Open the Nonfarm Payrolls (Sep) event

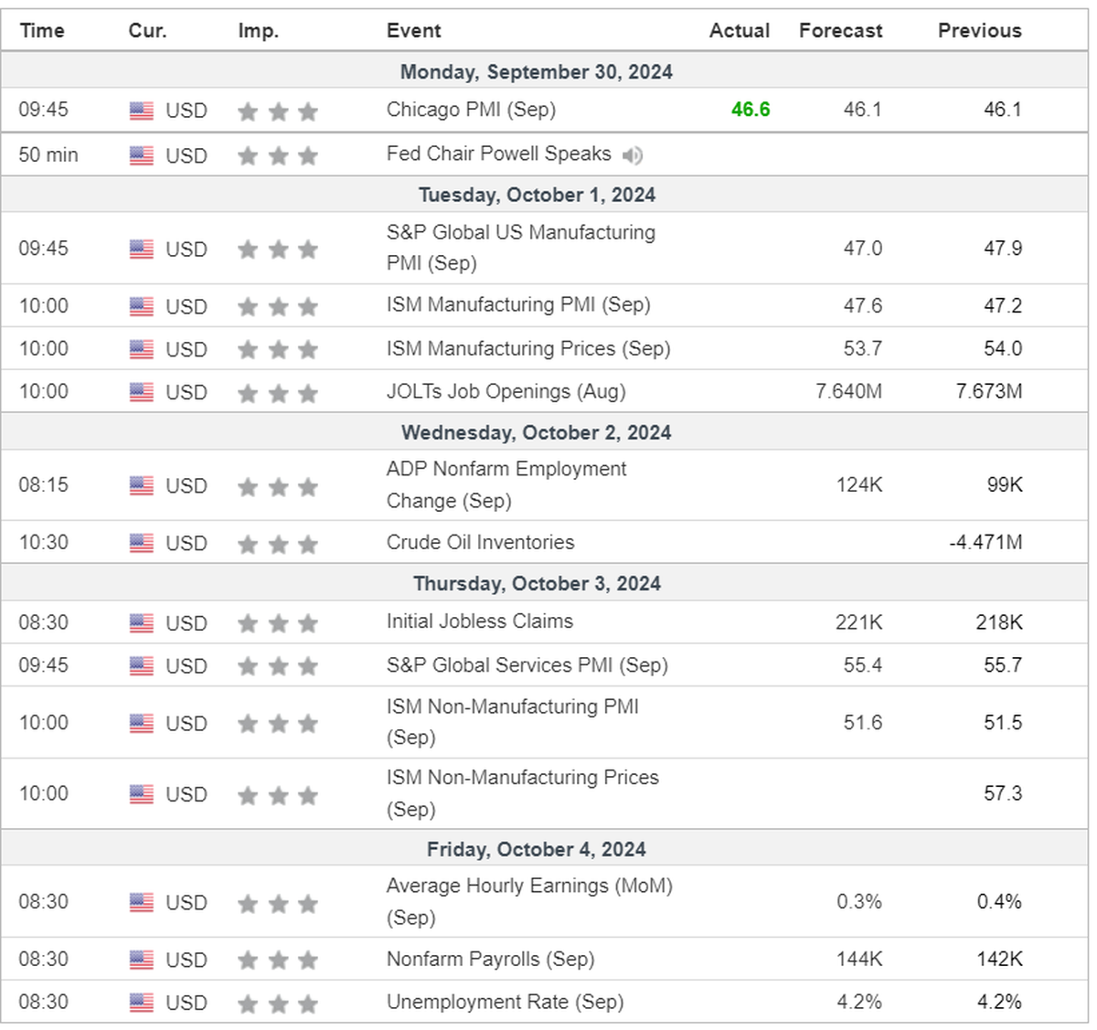pyautogui.click(x=490, y=959)
